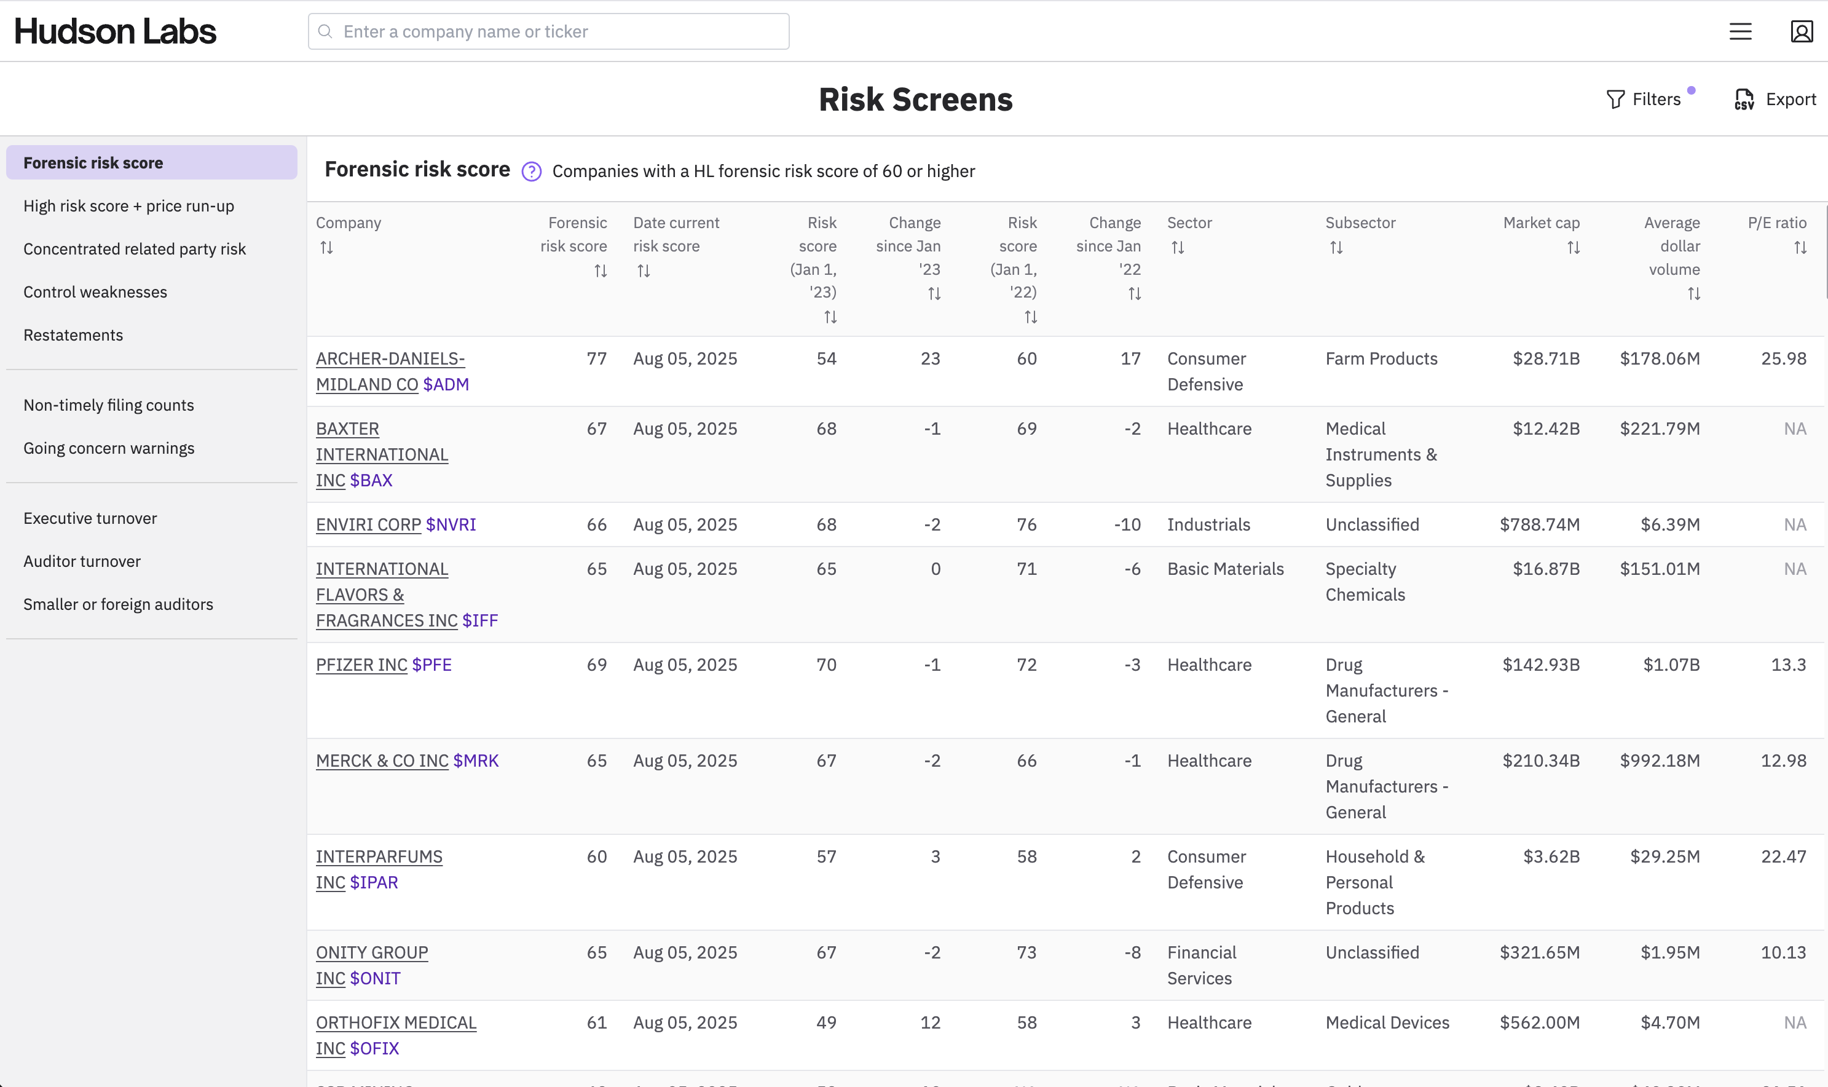The width and height of the screenshot is (1828, 1087).
Task: Switch to Auditor turnover screen
Action: tap(82, 561)
